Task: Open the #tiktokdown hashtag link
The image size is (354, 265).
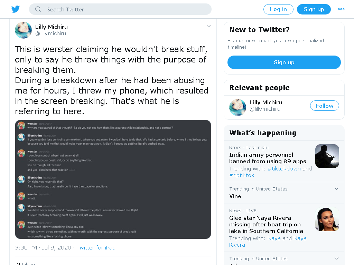Action: 284,168
